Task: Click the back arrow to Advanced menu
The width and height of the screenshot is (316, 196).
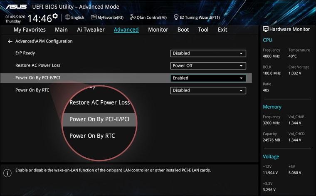Action: pyautogui.click(x=10, y=41)
